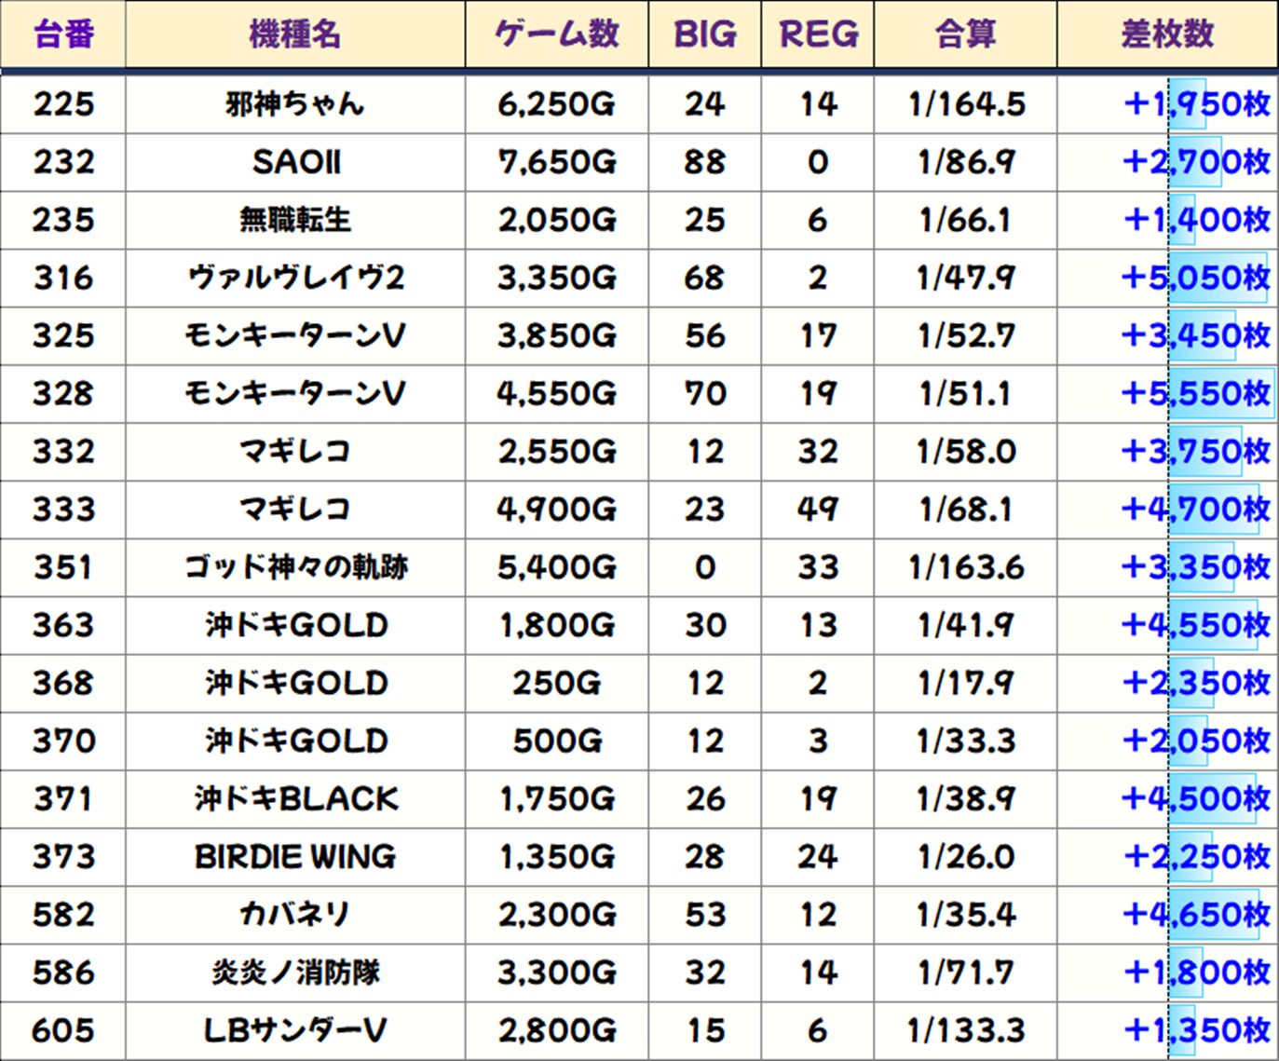Viewport: 1279px width, 1061px height.
Task: Click machine number 332 cell
Action: click(x=63, y=452)
